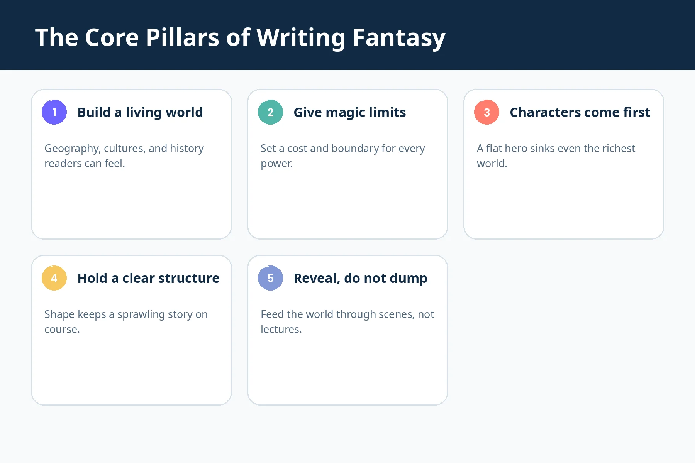Click the 'Feed the world through scenes' text

[347, 322]
